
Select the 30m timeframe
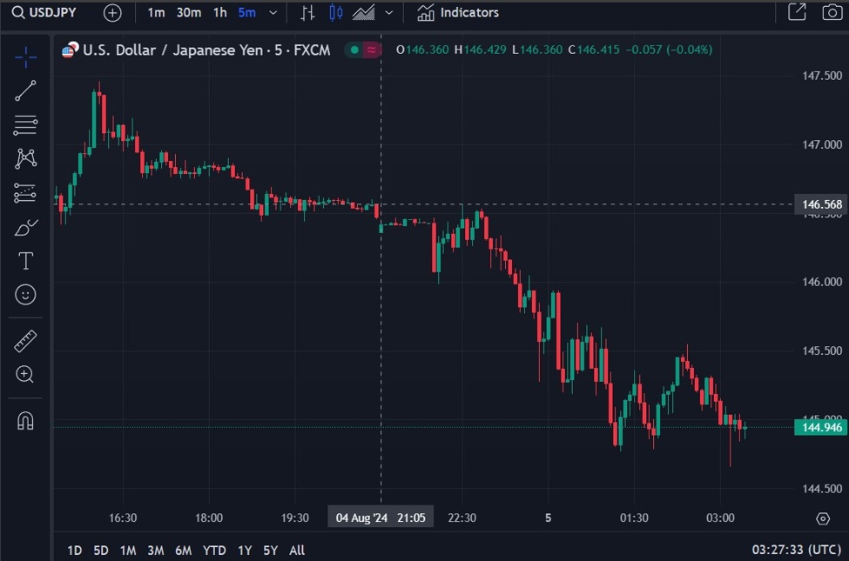189,12
